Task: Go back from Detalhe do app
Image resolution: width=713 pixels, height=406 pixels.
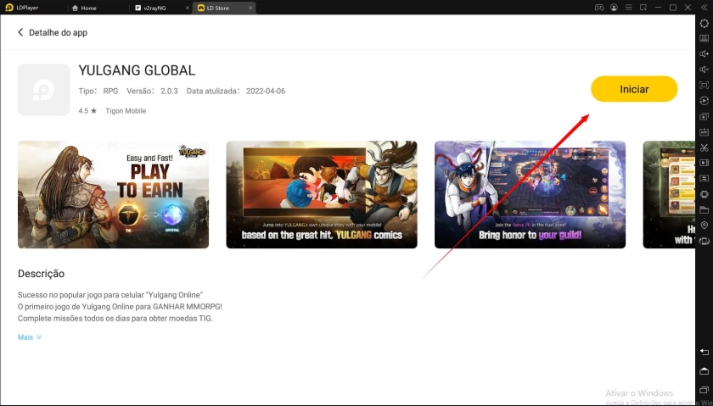Action: click(x=20, y=32)
